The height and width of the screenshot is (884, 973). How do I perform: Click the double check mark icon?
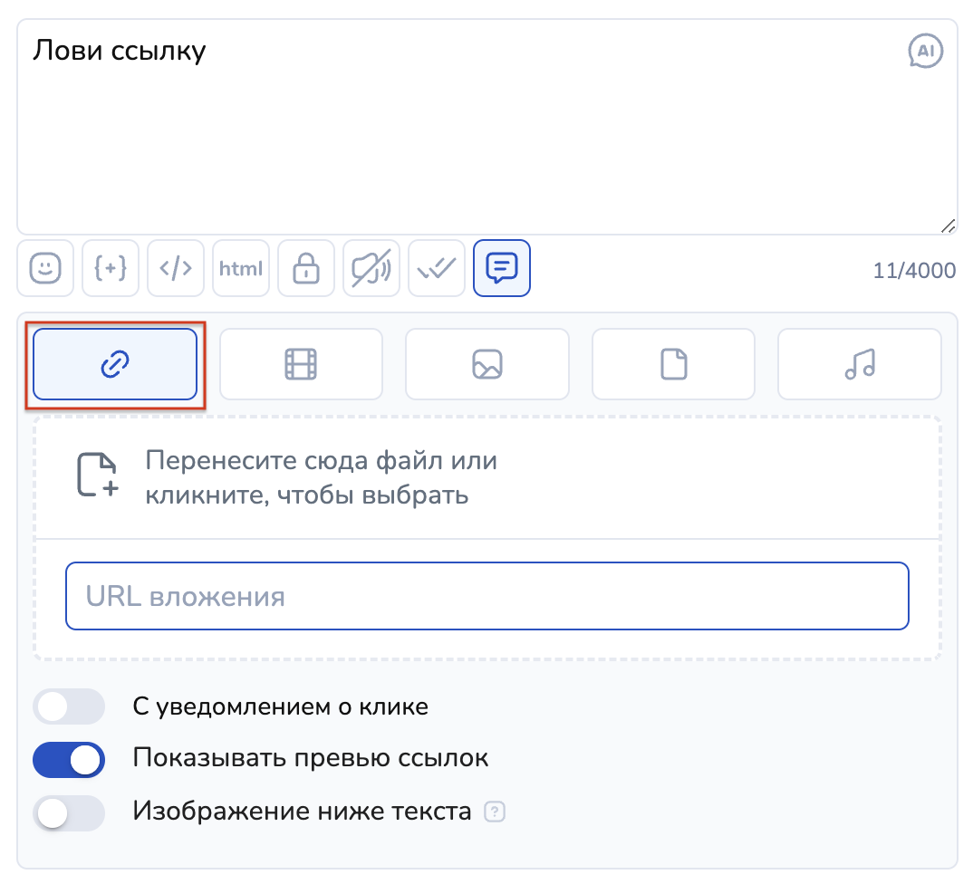[x=437, y=268]
